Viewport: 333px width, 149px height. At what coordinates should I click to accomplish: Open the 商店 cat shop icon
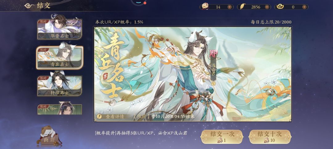[49, 136]
